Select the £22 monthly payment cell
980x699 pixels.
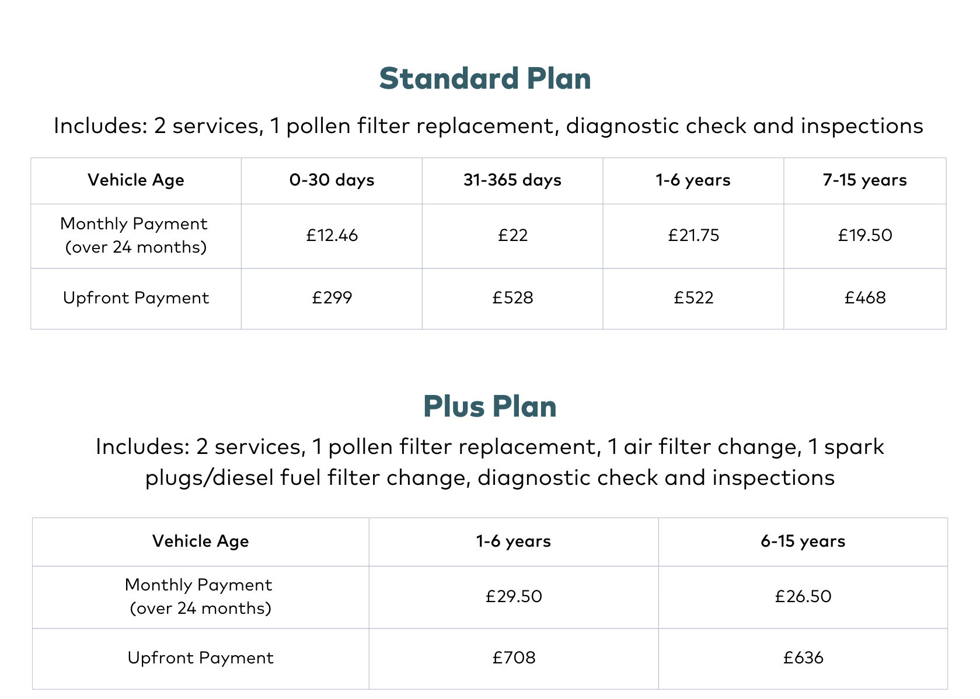point(512,236)
